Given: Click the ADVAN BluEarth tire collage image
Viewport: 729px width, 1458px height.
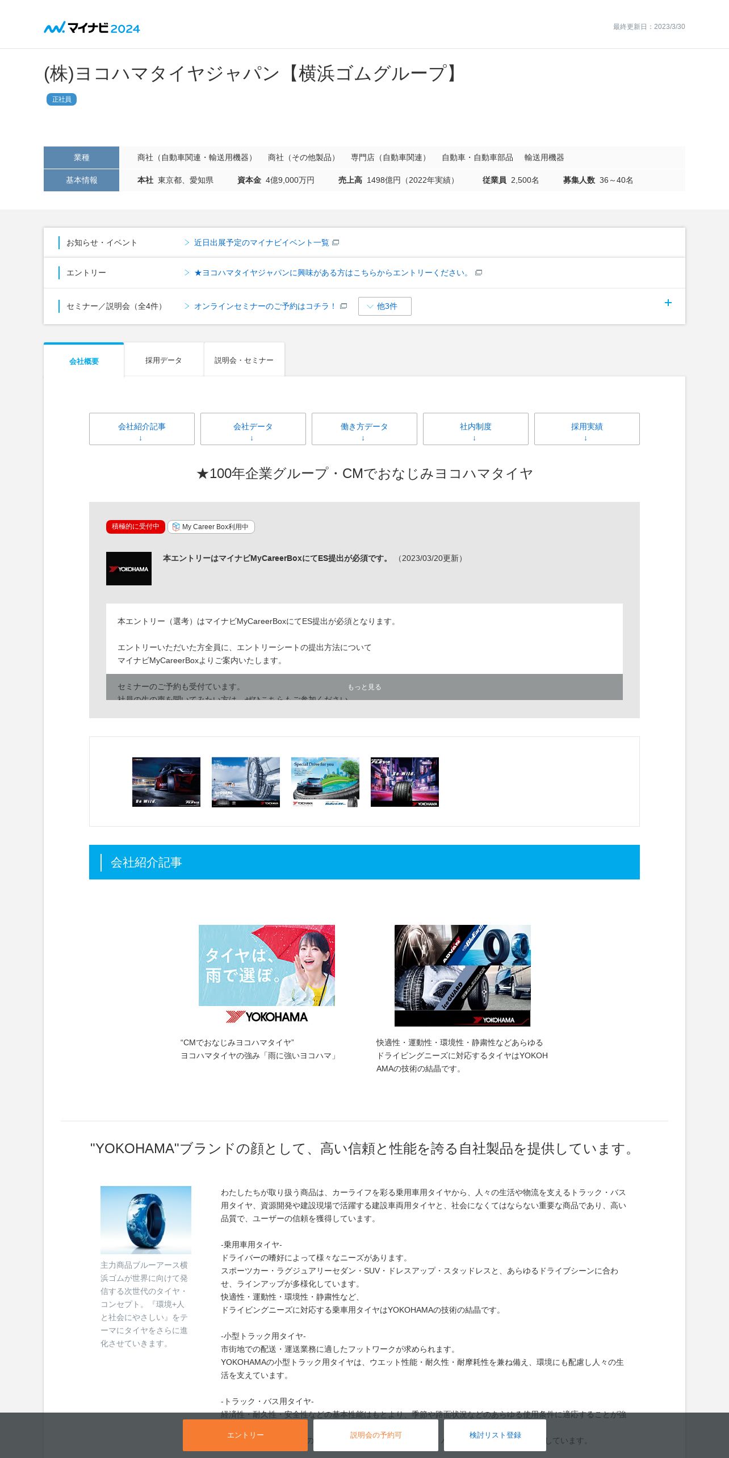Looking at the screenshot, I should pyautogui.click(x=463, y=975).
